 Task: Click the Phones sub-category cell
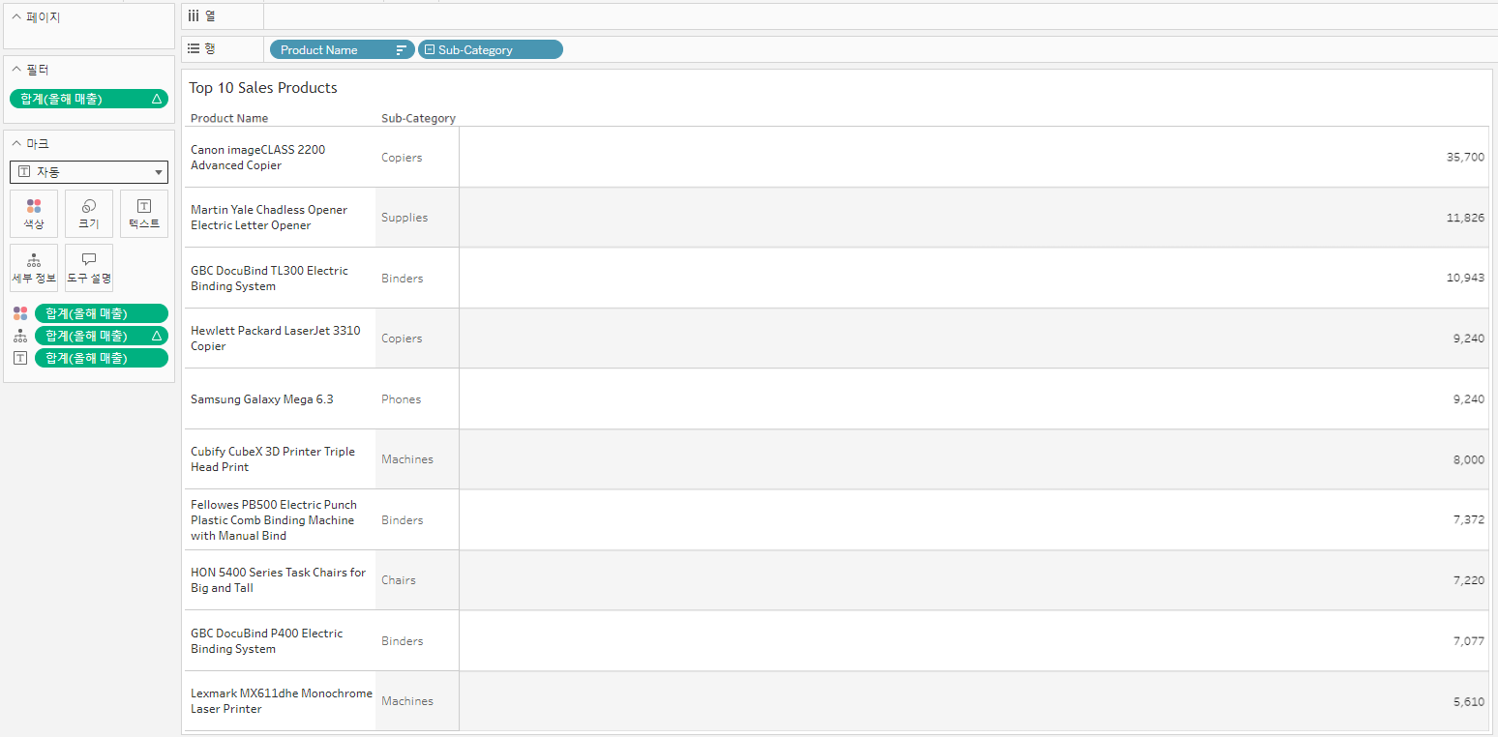coord(402,399)
